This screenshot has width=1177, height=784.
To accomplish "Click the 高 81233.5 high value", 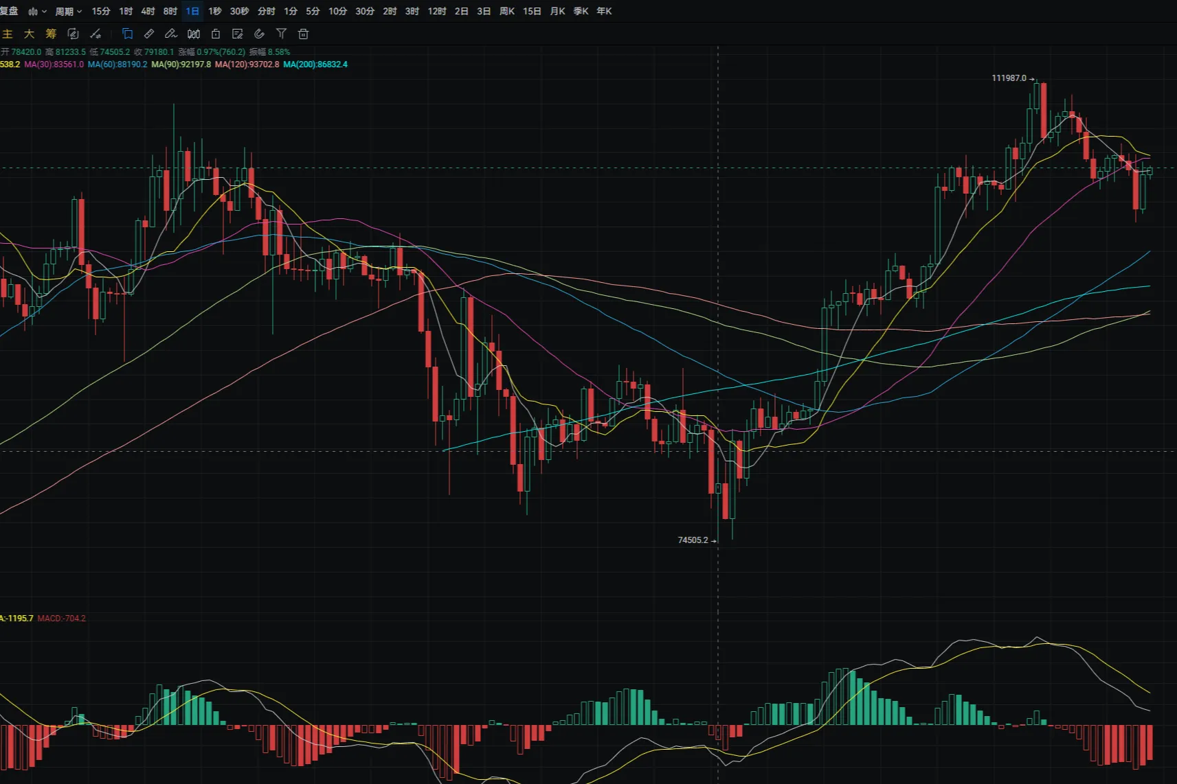I will 66,52.
